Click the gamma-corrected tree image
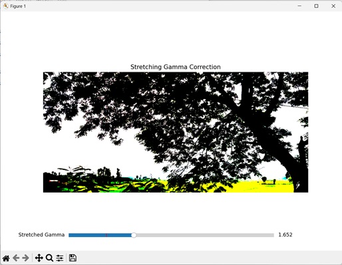The width and height of the screenshot is (342, 265). tap(176, 132)
